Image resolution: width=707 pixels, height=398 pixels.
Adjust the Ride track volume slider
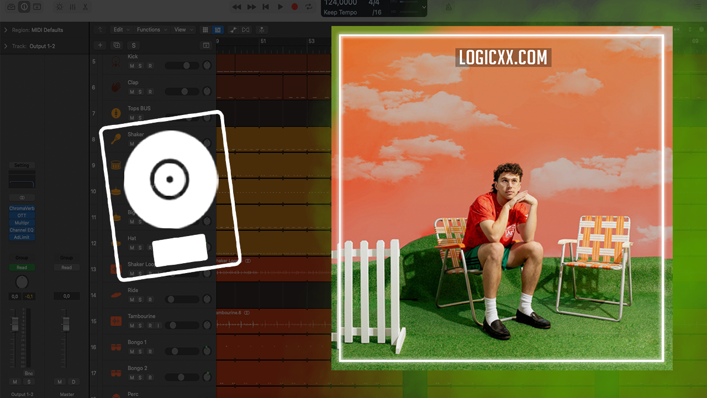coord(182,300)
